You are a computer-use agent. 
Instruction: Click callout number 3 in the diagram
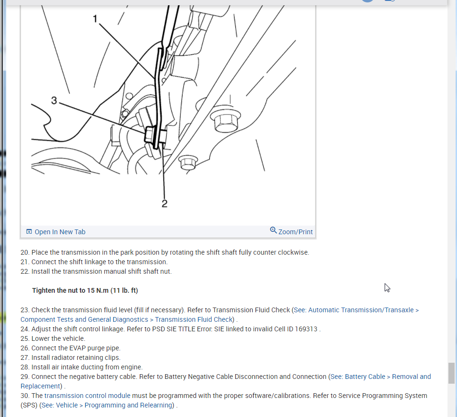click(54, 100)
